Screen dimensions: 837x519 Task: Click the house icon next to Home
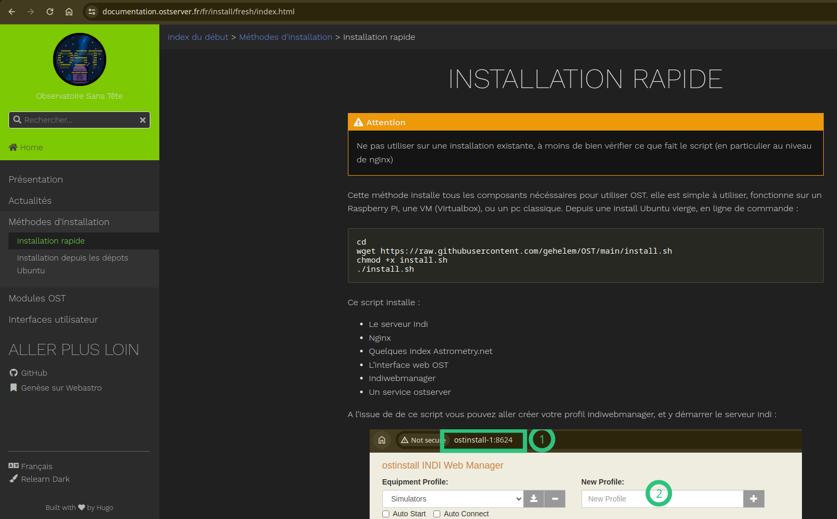pyautogui.click(x=13, y=147)
